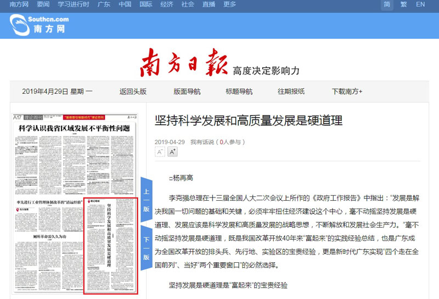Open the 要闻 section
This screenshot has width=439, height=299.
pyautogui.click(x=43, y=4)
